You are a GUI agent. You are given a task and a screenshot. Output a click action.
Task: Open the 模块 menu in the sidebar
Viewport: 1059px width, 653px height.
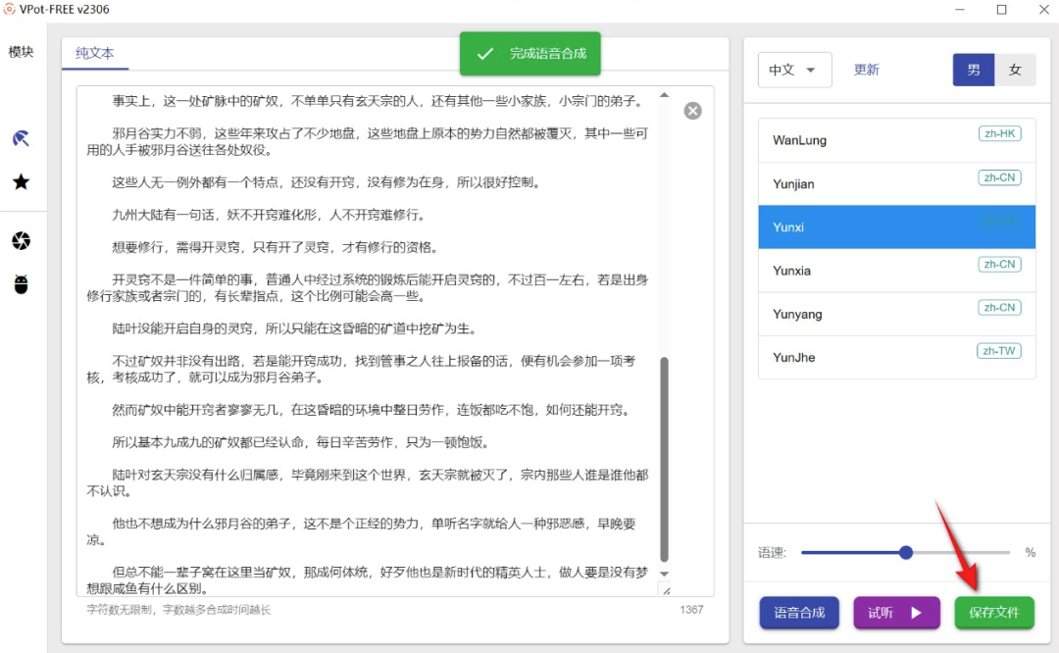click(x=20, y=54)
